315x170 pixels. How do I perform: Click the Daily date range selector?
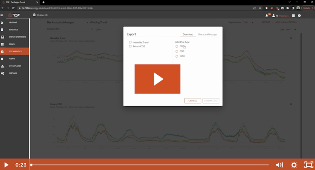point(98,30)
